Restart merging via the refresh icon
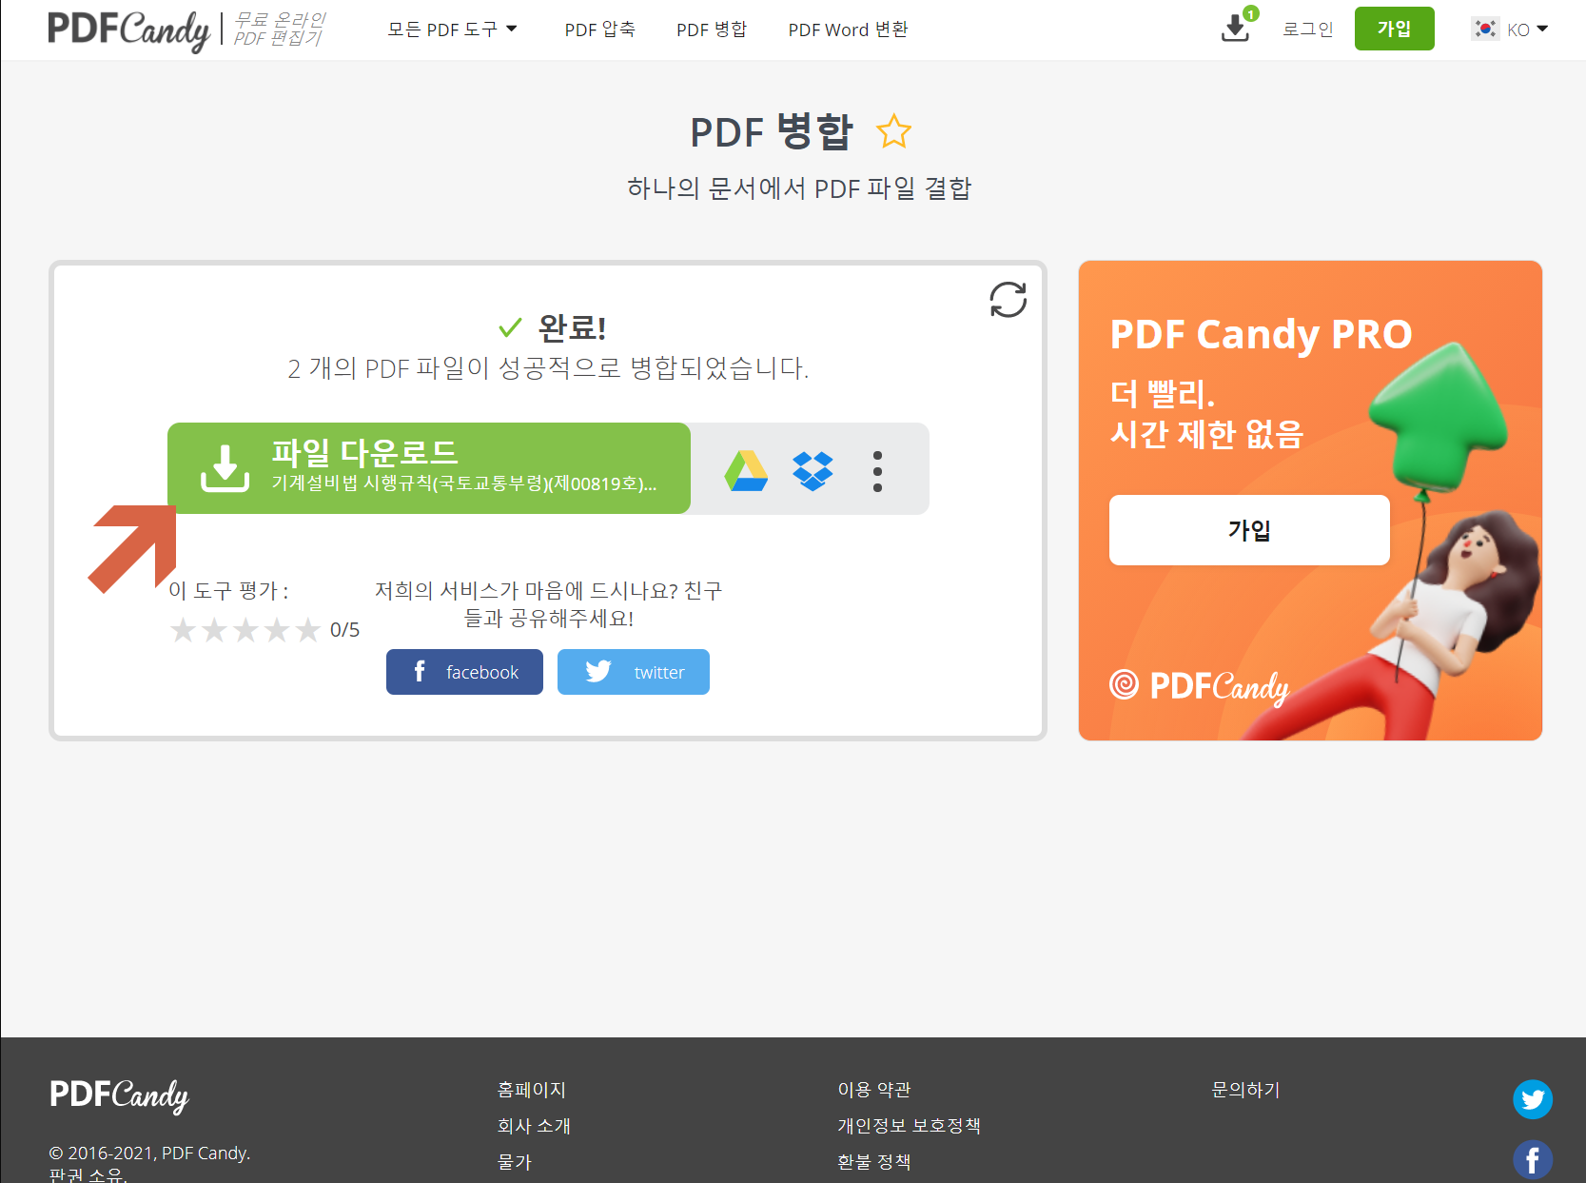1586x1183 pixels. [x=1008, y=300]
